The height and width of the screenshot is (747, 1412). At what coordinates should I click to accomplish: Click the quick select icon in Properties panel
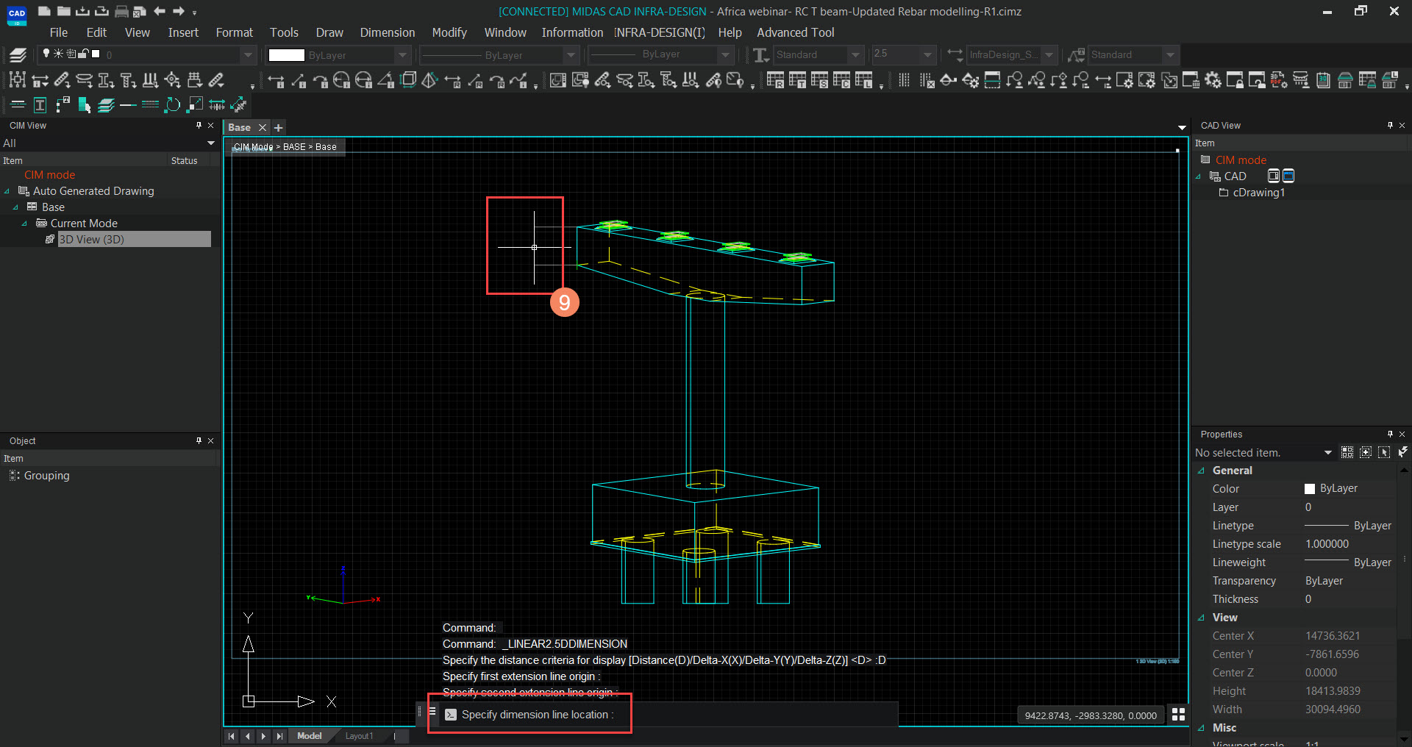[x=1347, y=452]
